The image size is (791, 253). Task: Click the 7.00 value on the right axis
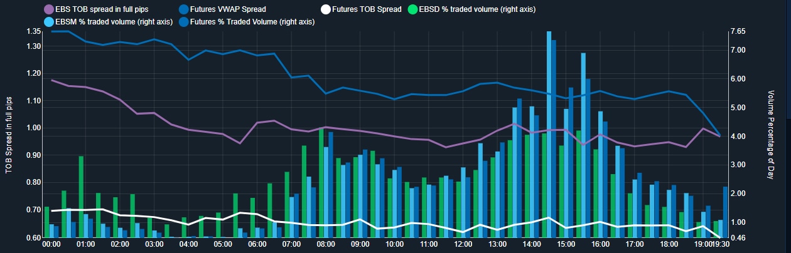point(738,50)
